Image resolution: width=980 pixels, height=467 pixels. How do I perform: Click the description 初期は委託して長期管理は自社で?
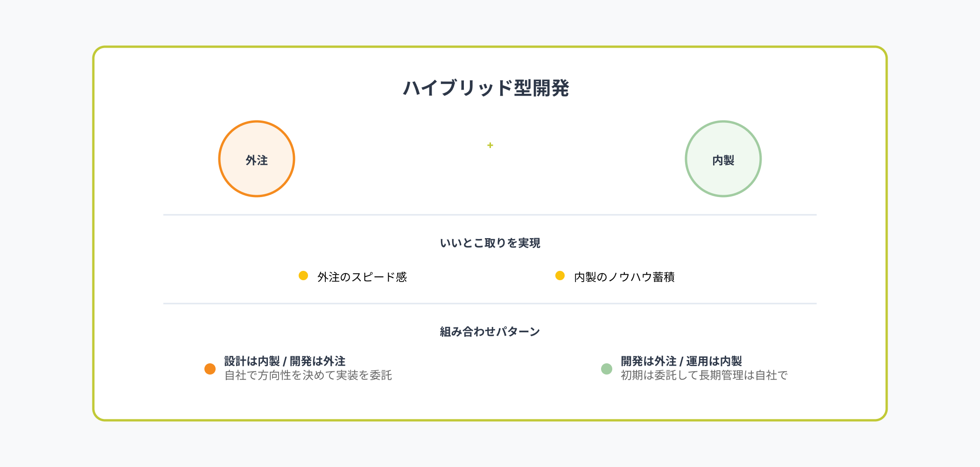click(x=704, y=375)
